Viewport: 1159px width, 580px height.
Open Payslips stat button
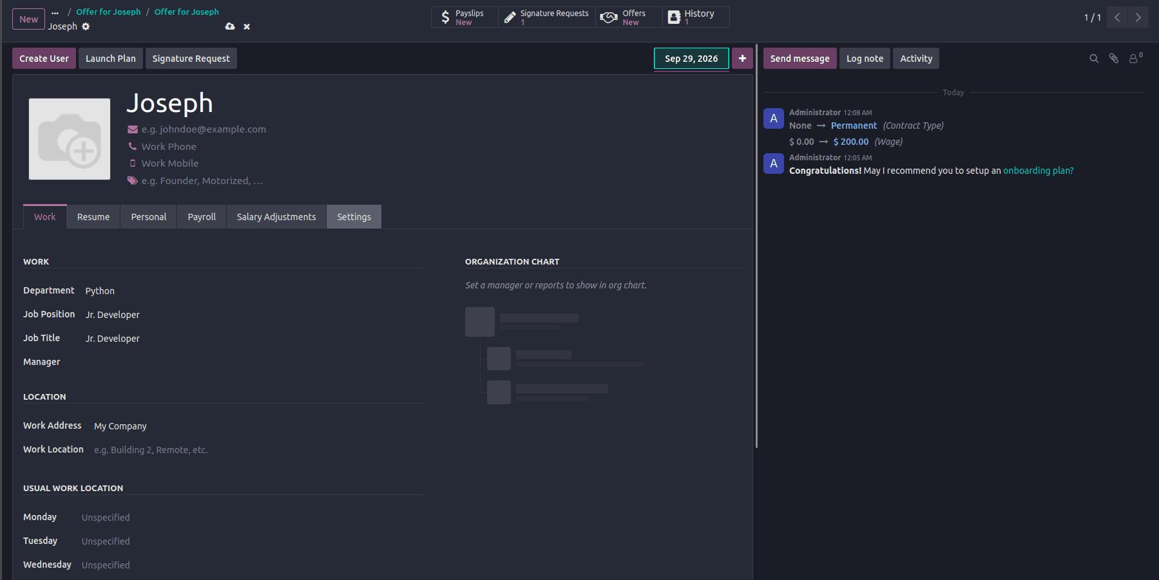point(465,17)
